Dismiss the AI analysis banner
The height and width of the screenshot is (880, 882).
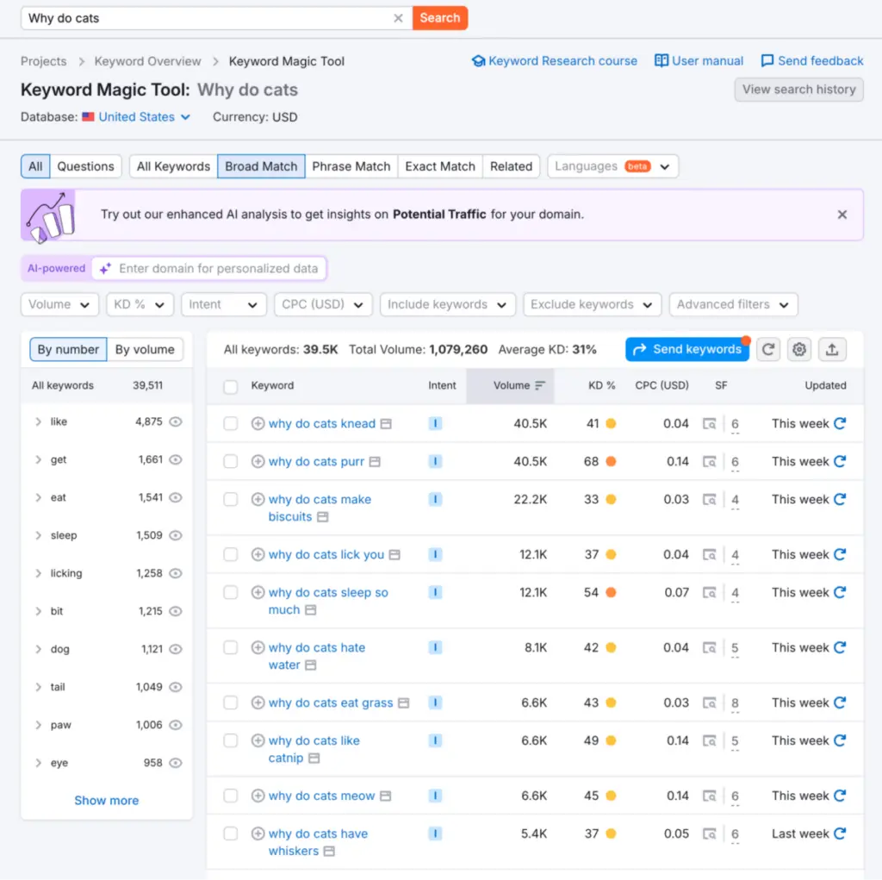pyautogui.click(x=842, y=215)
